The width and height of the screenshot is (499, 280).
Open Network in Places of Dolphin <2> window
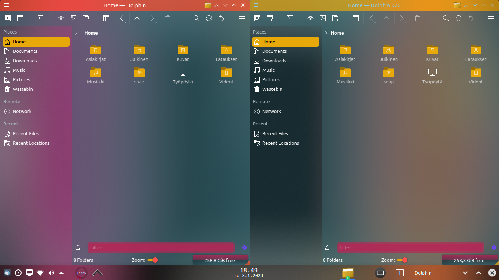[x=286, y=112]
